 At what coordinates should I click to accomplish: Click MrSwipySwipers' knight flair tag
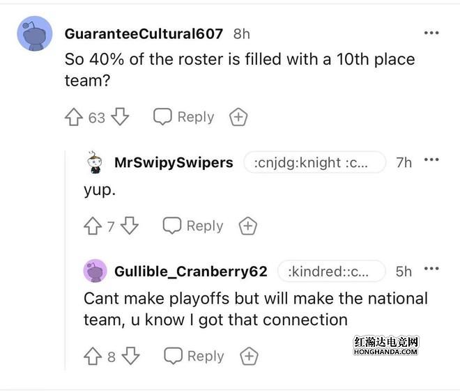point(314,162)
